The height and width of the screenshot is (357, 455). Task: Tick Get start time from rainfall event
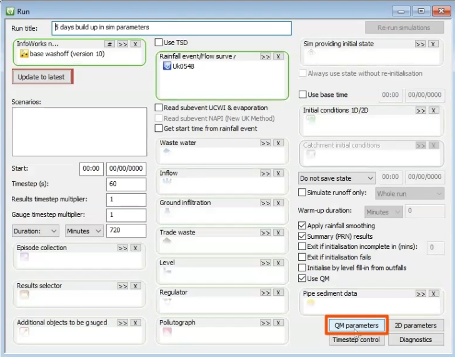(x=159, y=128)
